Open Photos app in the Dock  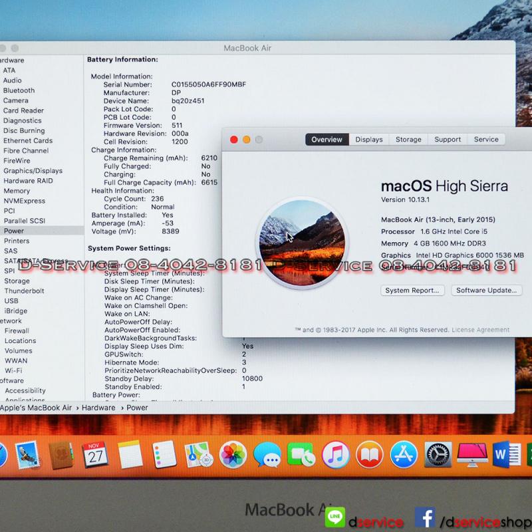tap(233, 455)
